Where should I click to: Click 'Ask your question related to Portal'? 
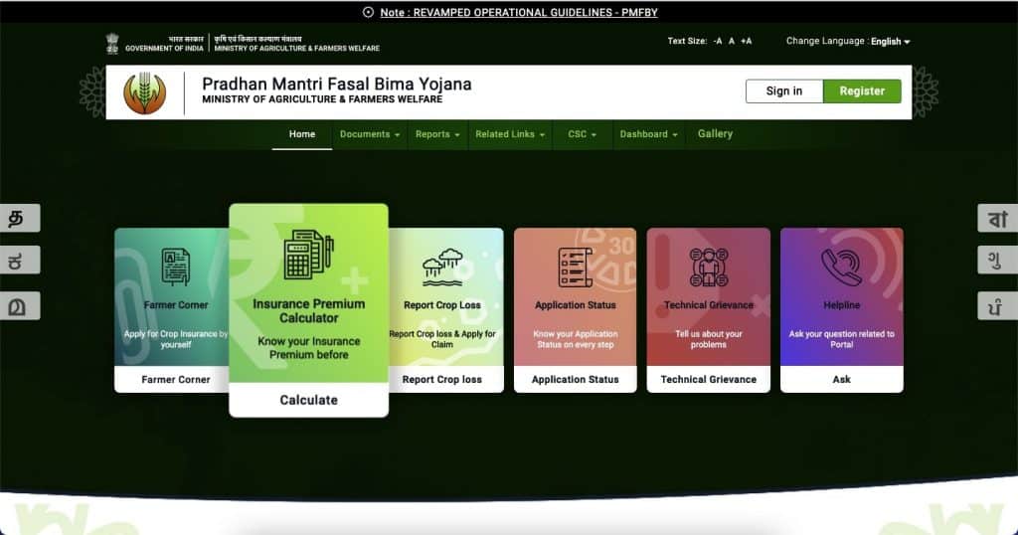(841, 339)
